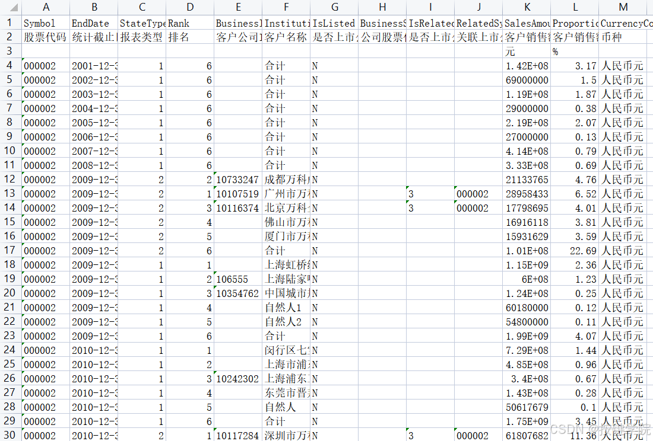Select proportion cell 0.13
This screenshot has width=653, height=441.
pos(575,137)
